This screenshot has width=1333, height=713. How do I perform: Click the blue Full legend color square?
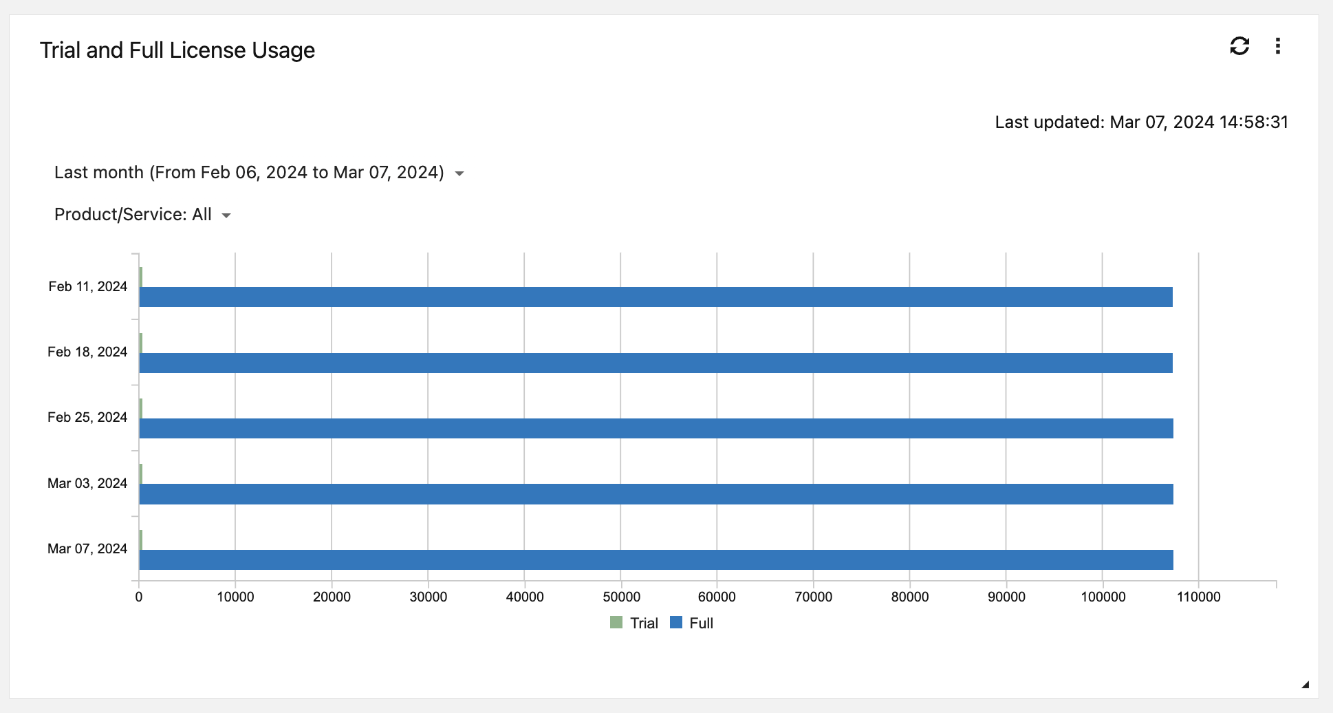pyautogui.click(x=676, y=623)
